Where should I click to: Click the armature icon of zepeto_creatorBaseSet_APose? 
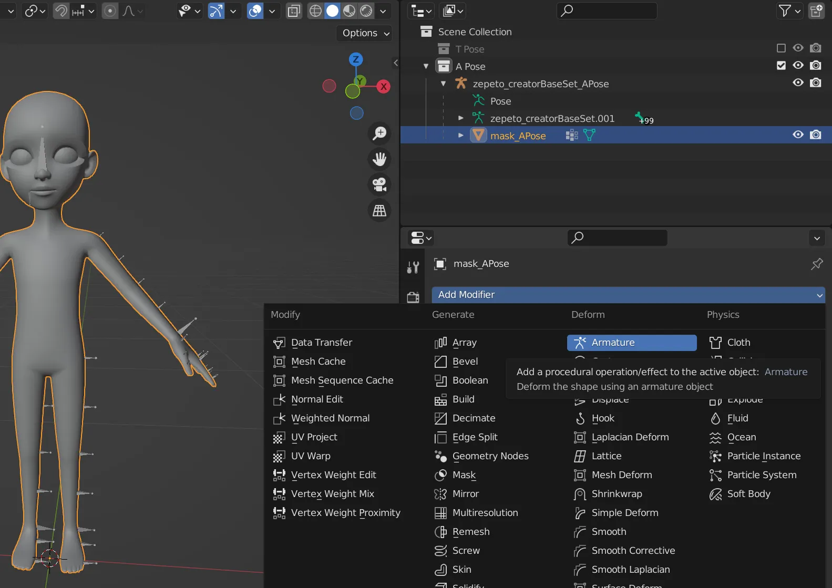click(x=461, y=83)
